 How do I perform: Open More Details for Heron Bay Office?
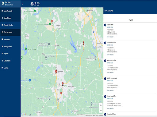click(x=110, y=108)
